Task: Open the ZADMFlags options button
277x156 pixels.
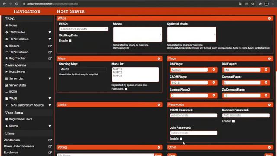Action: tap(213, 83)
